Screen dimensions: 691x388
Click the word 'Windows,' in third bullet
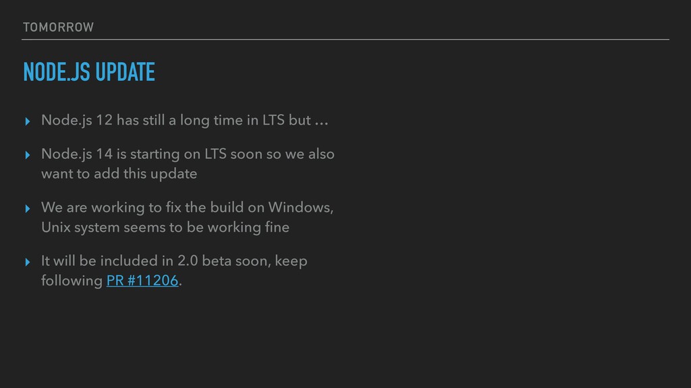pos(301,207)
